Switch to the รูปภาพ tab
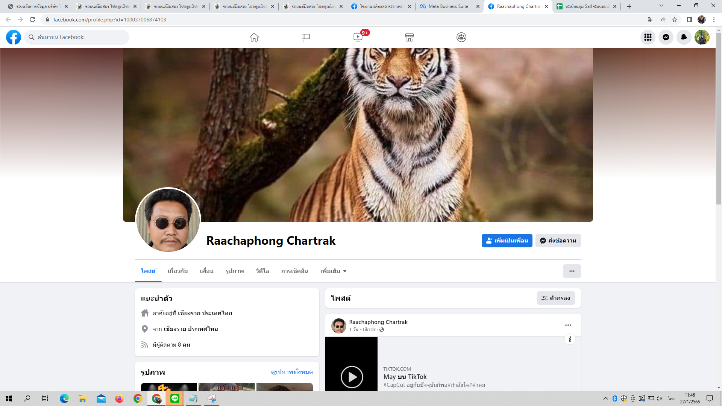The width and height of the screenshot is (722, 406). click(235, 271)
